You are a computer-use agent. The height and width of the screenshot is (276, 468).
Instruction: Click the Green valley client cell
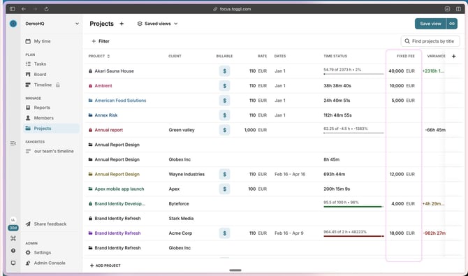click(182, 130)
